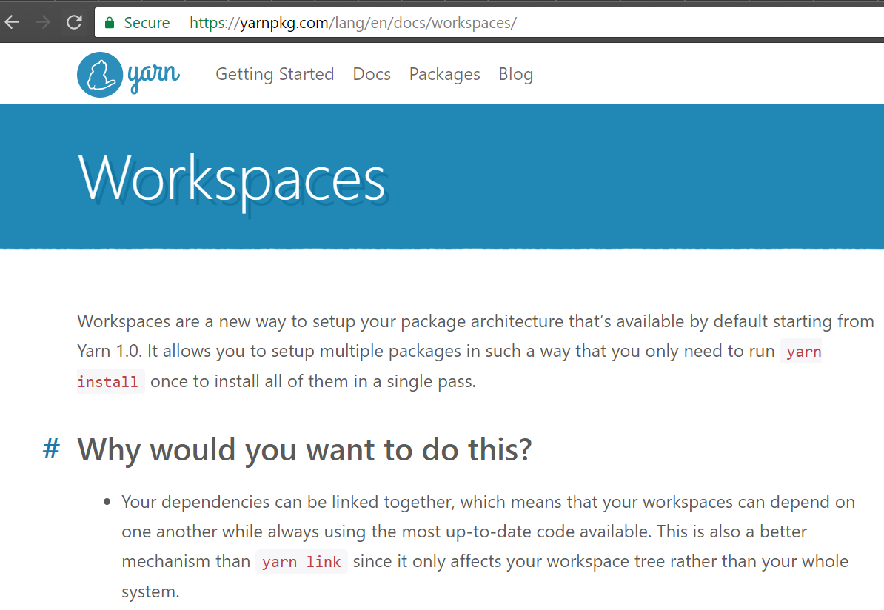Click the 'Secure' label in address bar
Viewport: 884px width, 610px height.
[x=147, y=22]
